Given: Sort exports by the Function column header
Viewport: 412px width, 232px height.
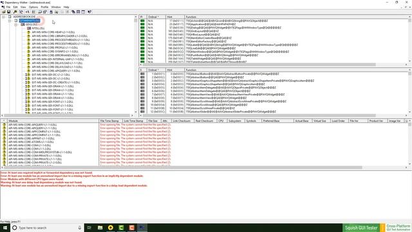Looking at the screenshot, I should click(x=295, y=70).
